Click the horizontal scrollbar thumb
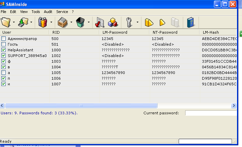 coord(81,105)
